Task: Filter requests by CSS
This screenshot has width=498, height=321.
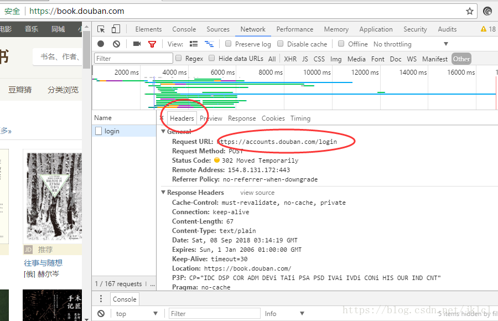Action: click(319, 59)
